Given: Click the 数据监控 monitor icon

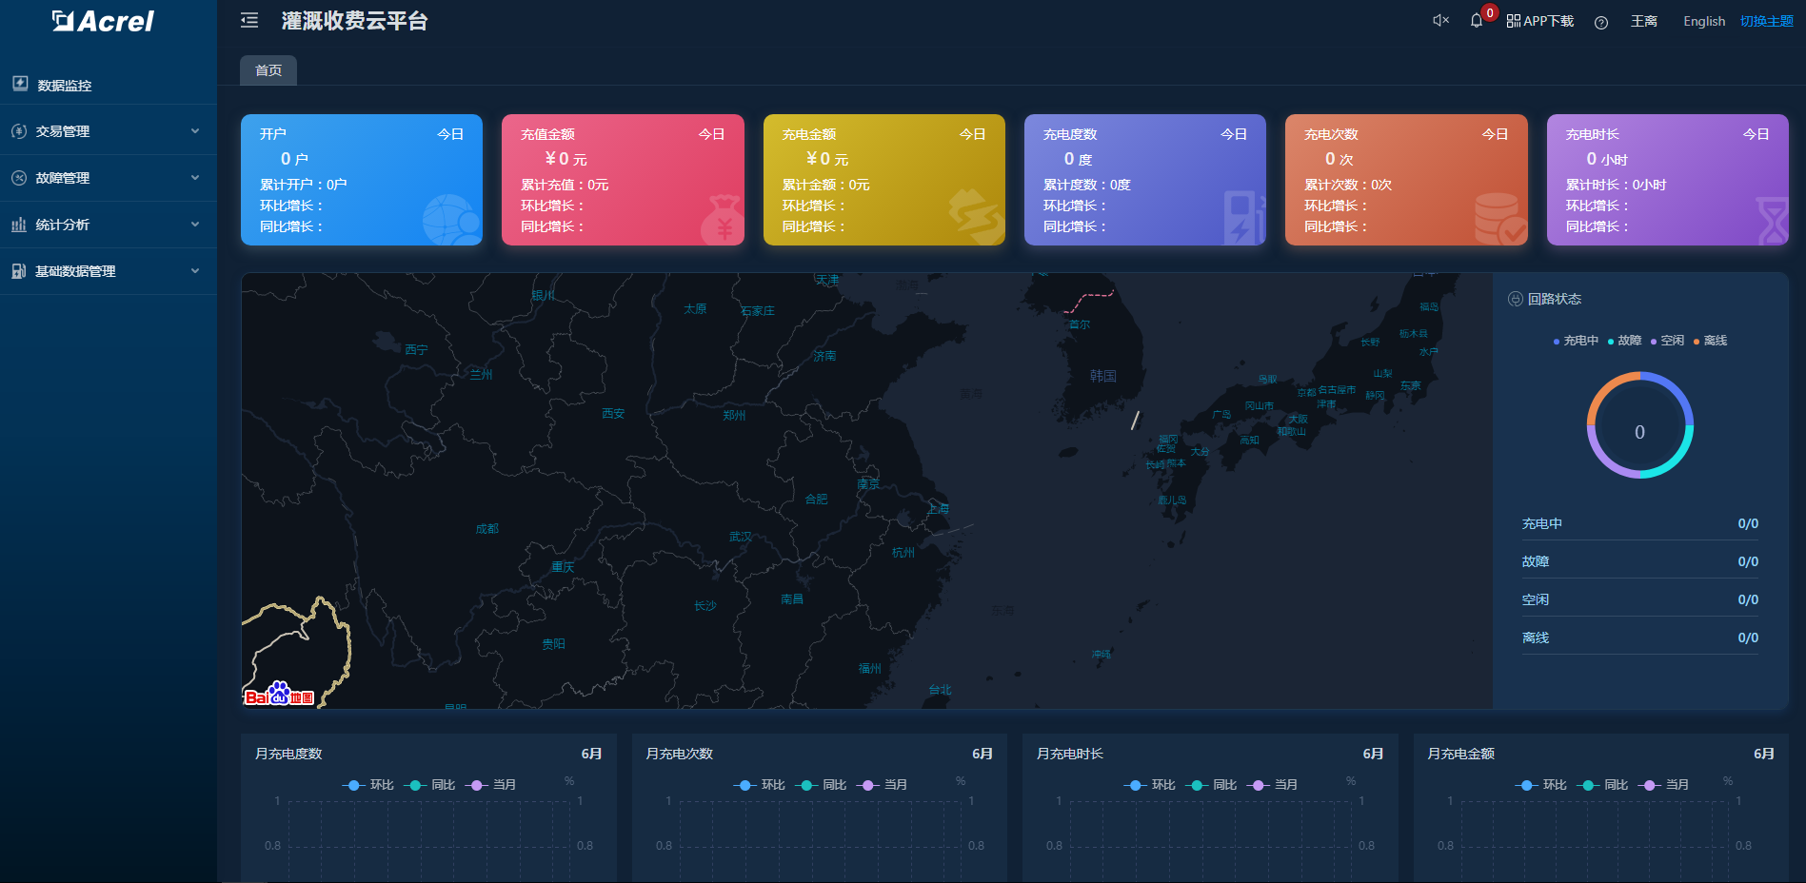Looking at the screenshot, I should pyautogui.click(x=20, y=84).
